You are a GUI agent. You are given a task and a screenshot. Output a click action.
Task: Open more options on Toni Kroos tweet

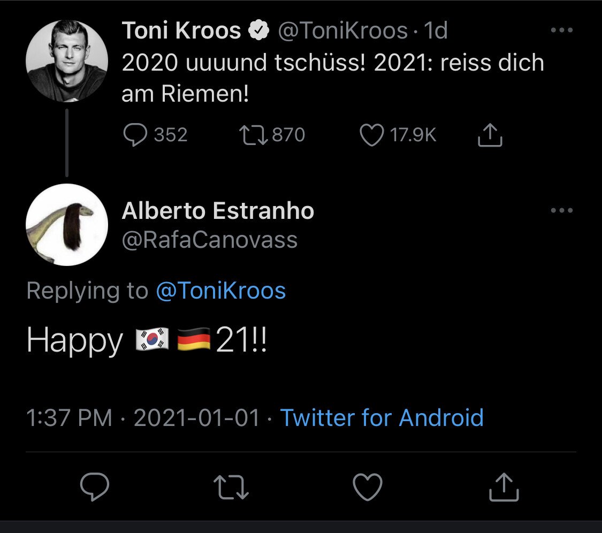click(561, 31)
